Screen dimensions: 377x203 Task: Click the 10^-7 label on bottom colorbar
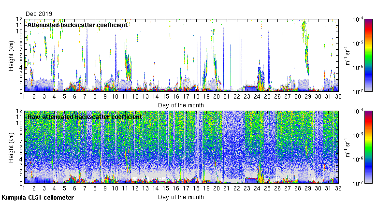coord(358,184)
